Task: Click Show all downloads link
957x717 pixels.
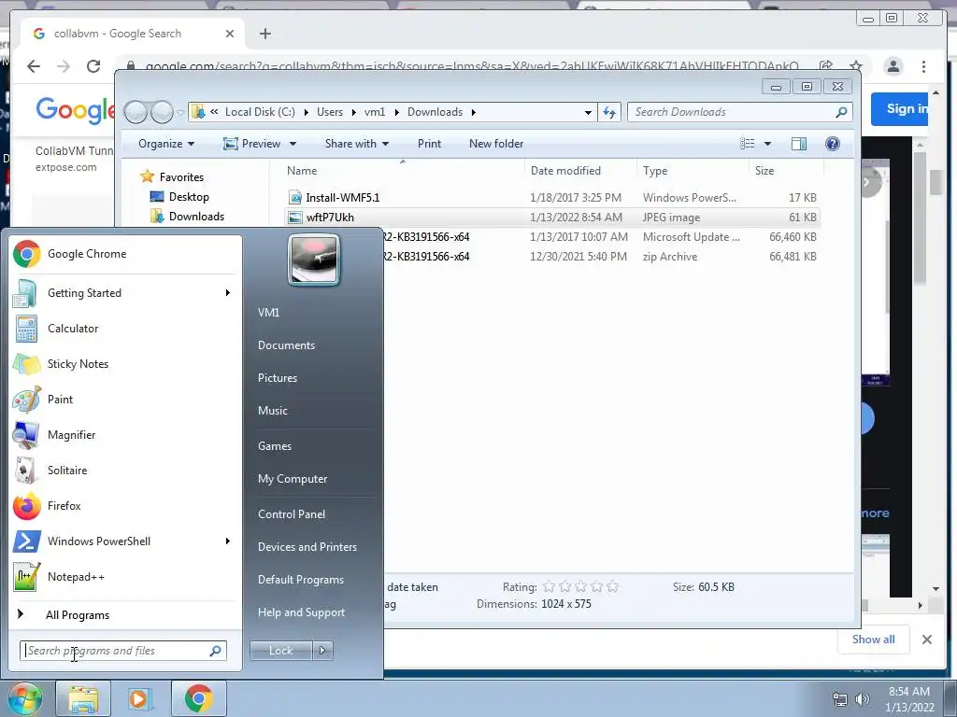Action: (x=874, y=640)
